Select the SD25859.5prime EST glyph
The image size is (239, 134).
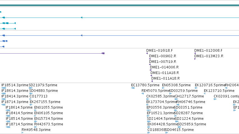179,127
